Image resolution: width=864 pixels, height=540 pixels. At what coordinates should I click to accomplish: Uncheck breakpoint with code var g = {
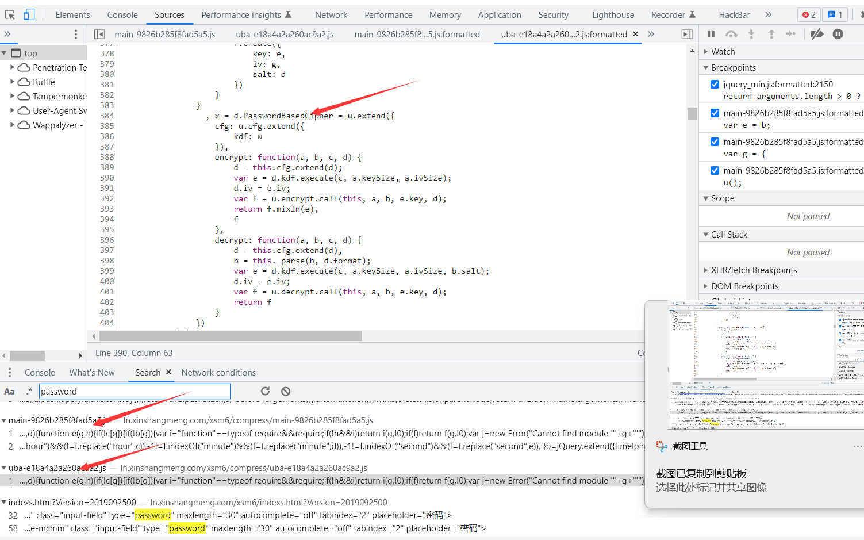pos(715,141)
